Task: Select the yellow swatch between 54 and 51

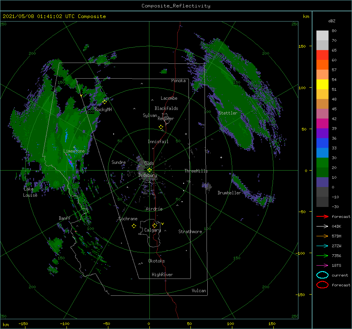Action: click(322, 84)
